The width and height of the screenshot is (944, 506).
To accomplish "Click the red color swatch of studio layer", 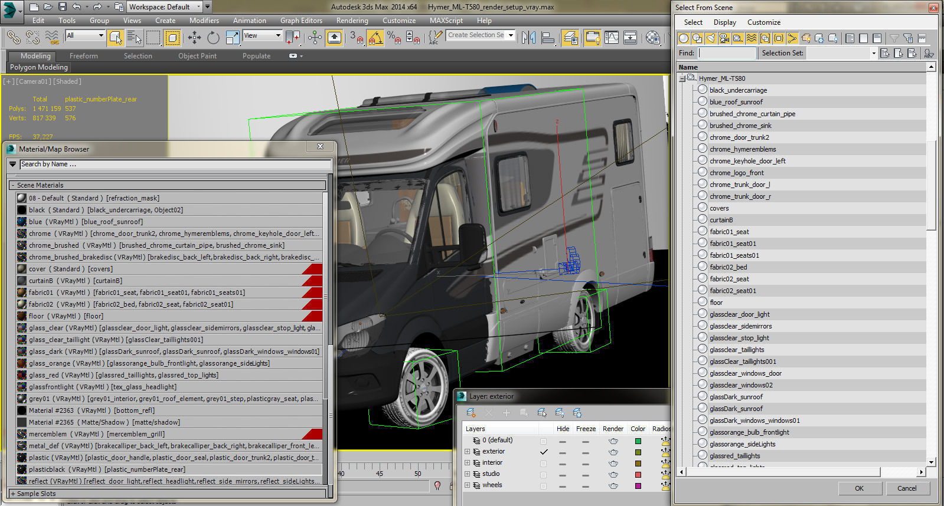I will (x=638, y=475).
